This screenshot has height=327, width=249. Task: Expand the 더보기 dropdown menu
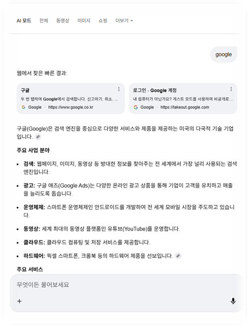pos(124,21)
